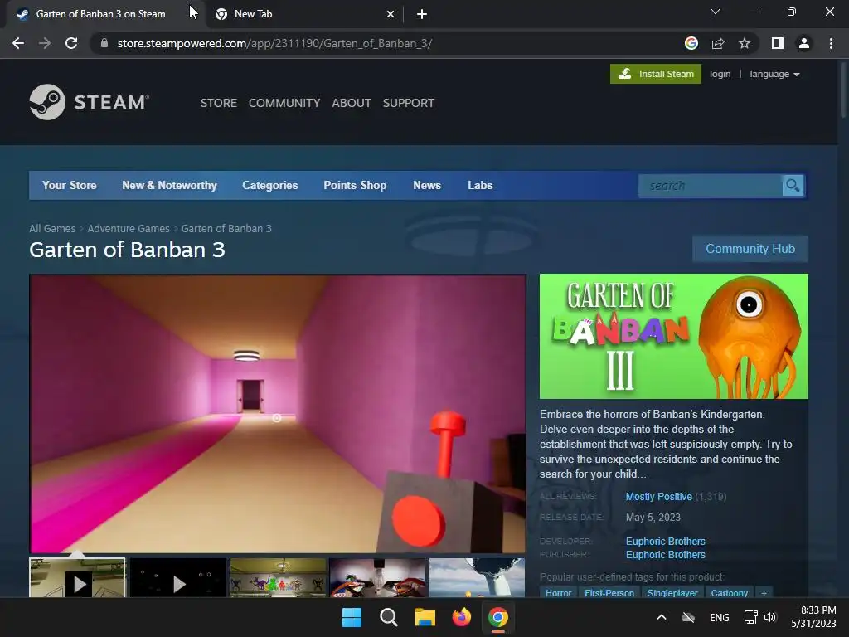Open New & Noteworthy menu

point(169,185)
